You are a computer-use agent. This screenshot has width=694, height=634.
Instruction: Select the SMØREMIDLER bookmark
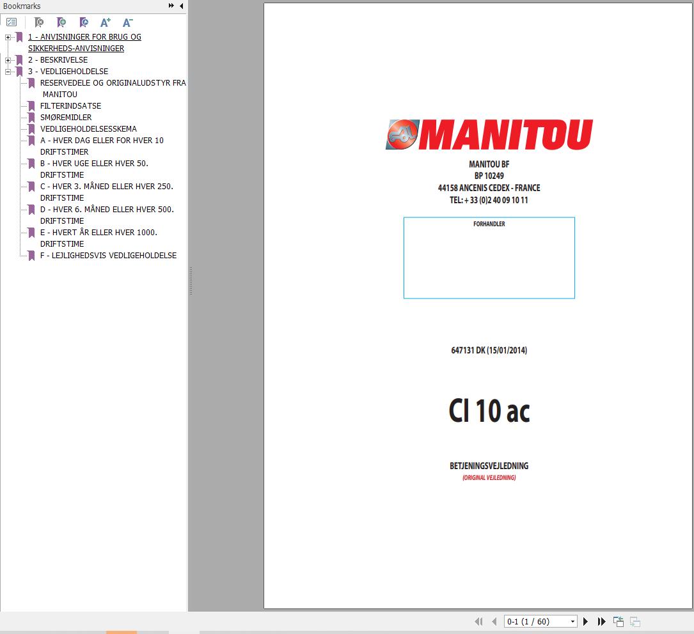(66, 117)
